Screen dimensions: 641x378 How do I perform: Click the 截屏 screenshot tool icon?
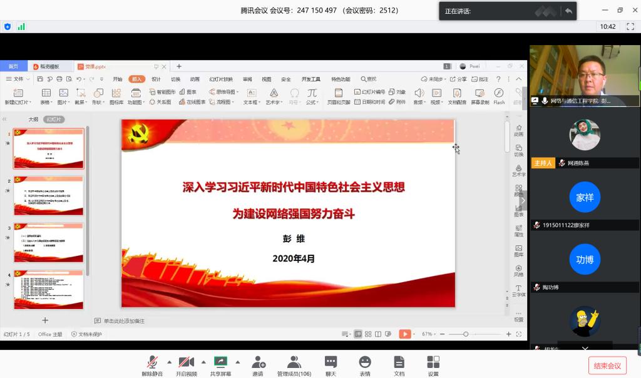point(81,93)
